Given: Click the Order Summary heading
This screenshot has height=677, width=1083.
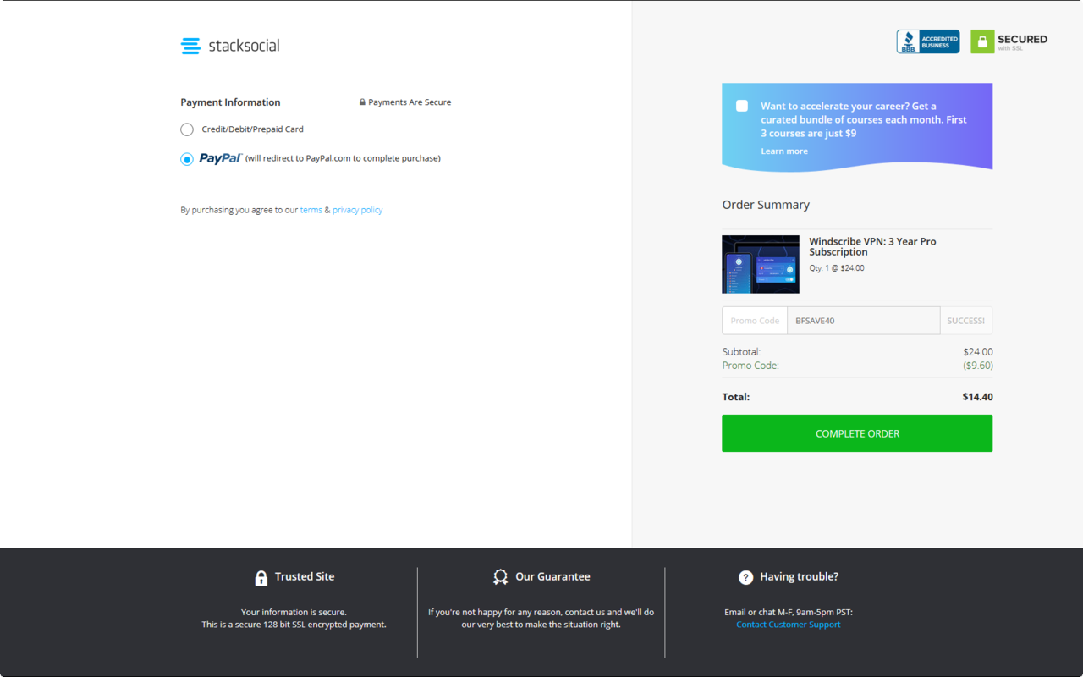Looking at the screenshot, I should tap(766, 205).
